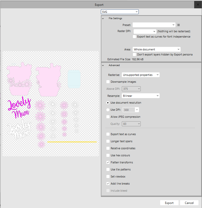Viewport: 202px width, 208px height.
Task: Open the Above DPI 375 dropdown
Action: (x=131, y=89)
